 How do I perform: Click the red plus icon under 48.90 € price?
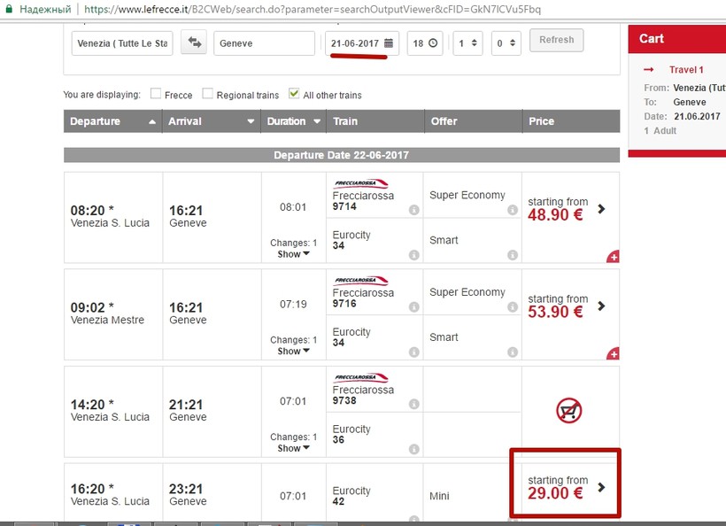613,257
